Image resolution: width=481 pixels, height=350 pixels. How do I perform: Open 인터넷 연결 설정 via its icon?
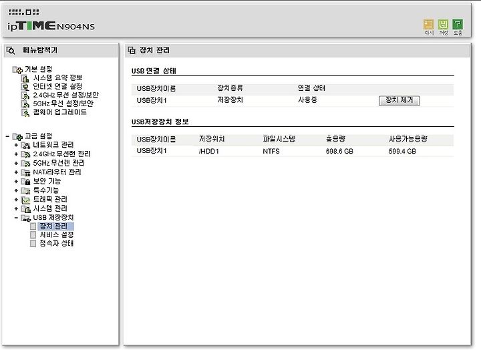pyautogui.click(x=25, y=87)
